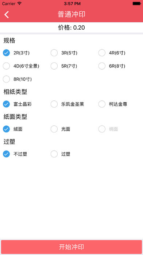This screenshot has width=143, height=255.
Task: Tap the 开始冲印 start printing button
Action: pos(71,247)
